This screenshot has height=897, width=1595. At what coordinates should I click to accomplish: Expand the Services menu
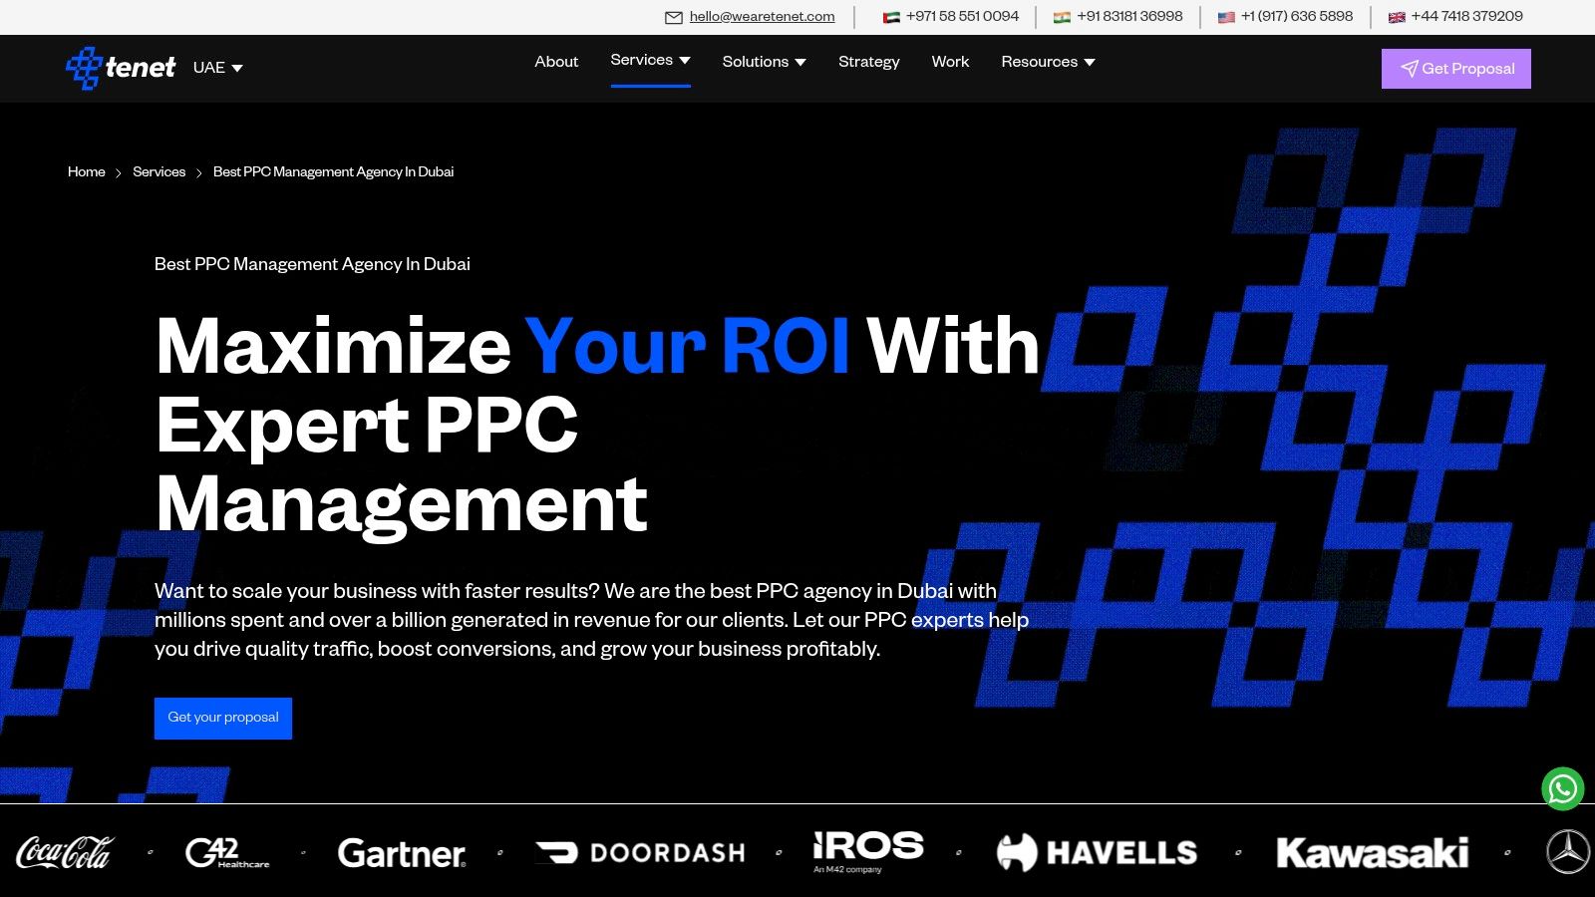(650, 61)
